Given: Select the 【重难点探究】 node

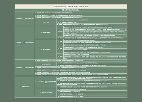Looking at the screenshot, I should pos(25,87).
